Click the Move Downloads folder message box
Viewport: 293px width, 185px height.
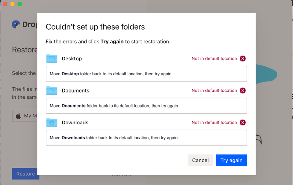click(x=146, y=138)
